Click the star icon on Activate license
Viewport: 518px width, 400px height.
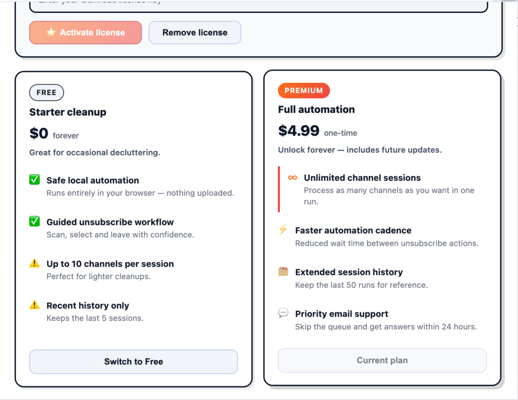[51, 32]
